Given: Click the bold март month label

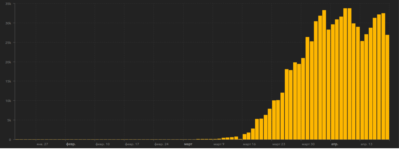Looking at the screenshot, I should tap(188, 144).
